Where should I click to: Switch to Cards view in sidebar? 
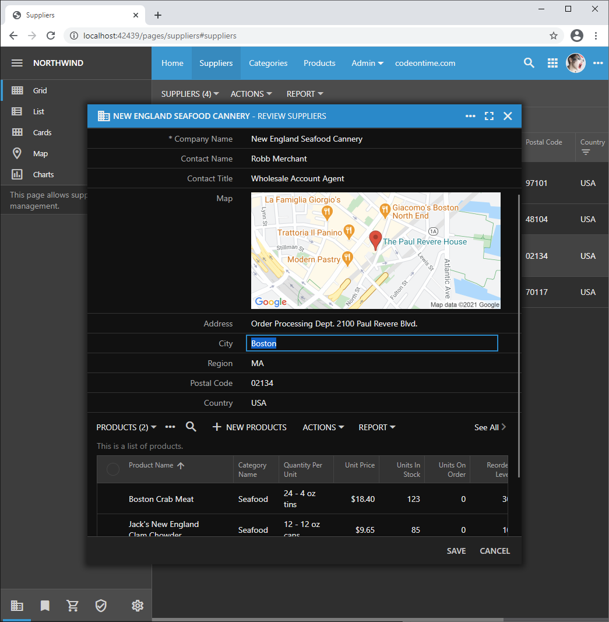[42, 132]
